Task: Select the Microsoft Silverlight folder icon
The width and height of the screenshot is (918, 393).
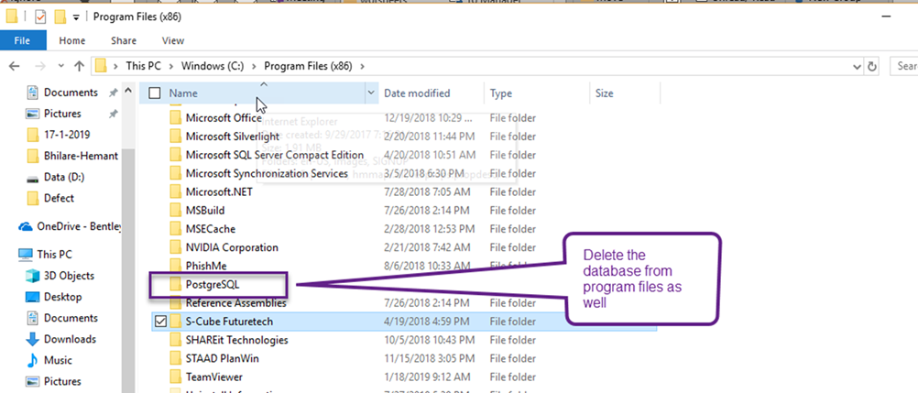Action: (x=176, y=136)
